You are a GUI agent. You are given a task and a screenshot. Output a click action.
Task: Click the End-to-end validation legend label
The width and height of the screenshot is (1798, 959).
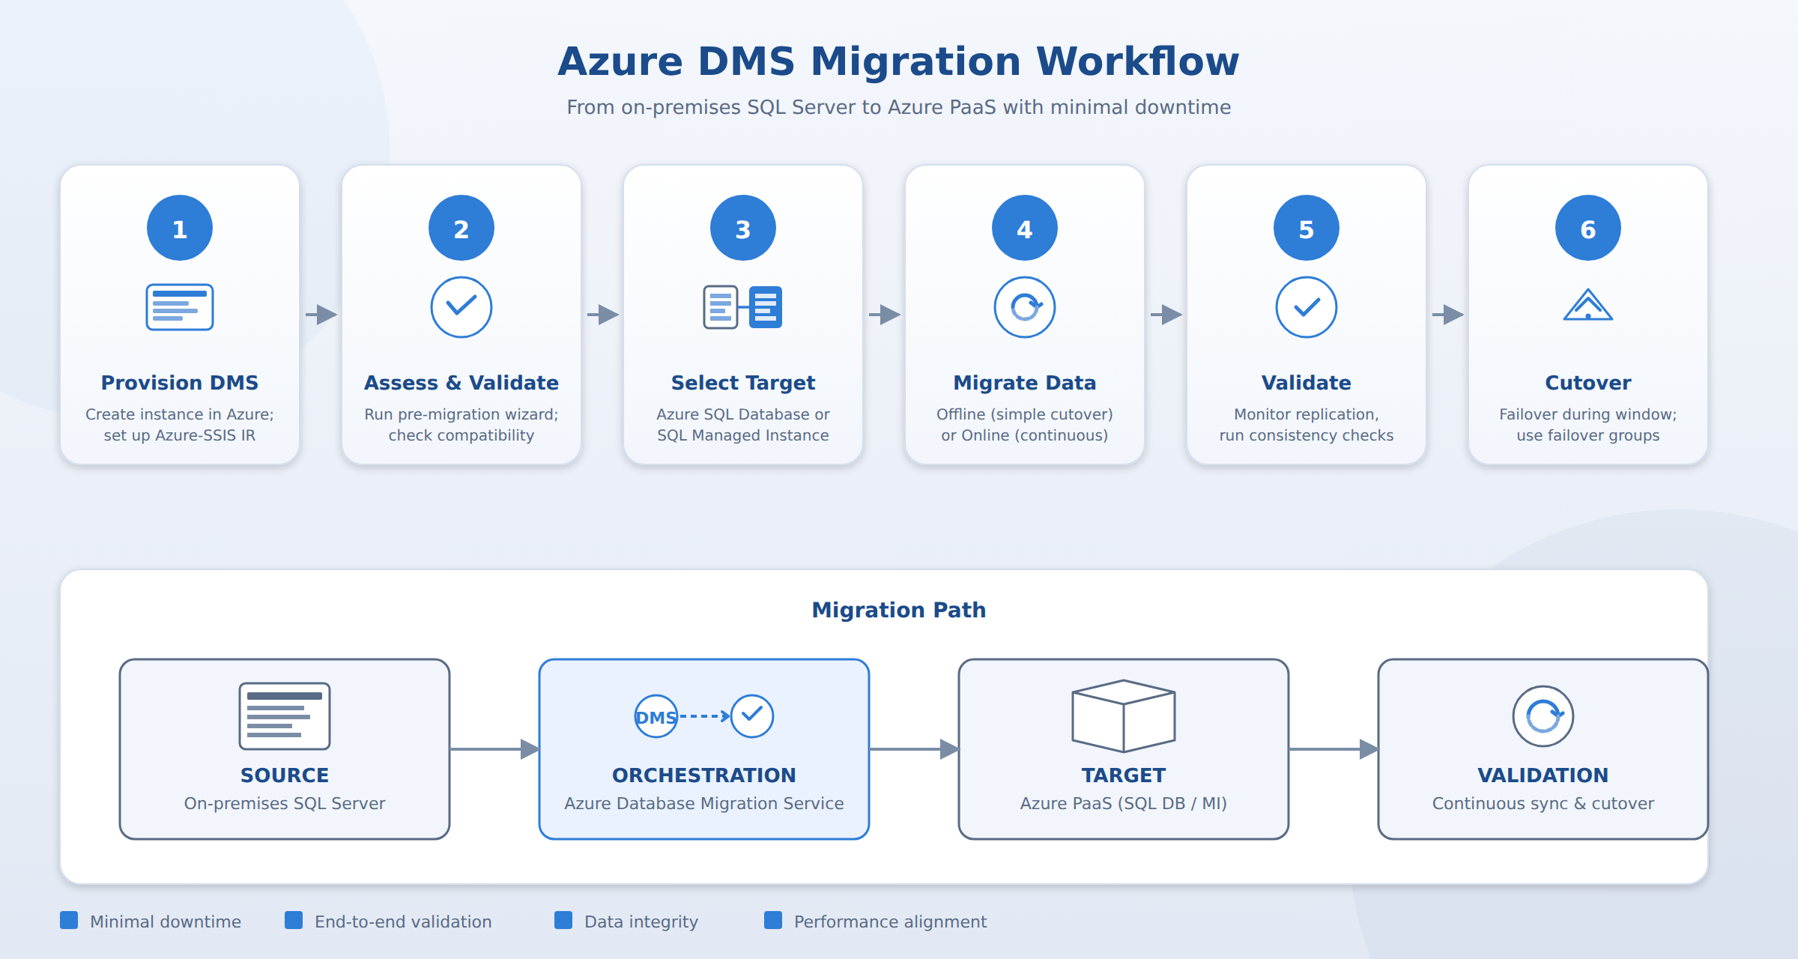point(403,922)
